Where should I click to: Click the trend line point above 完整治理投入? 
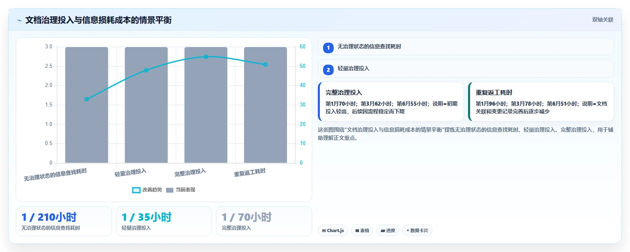[206, 57]
